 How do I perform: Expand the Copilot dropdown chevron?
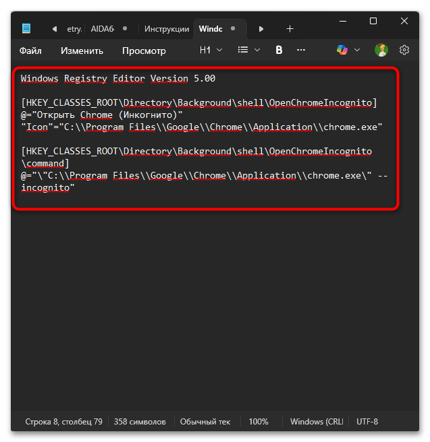pyautogui.click(x=357, y=50)
